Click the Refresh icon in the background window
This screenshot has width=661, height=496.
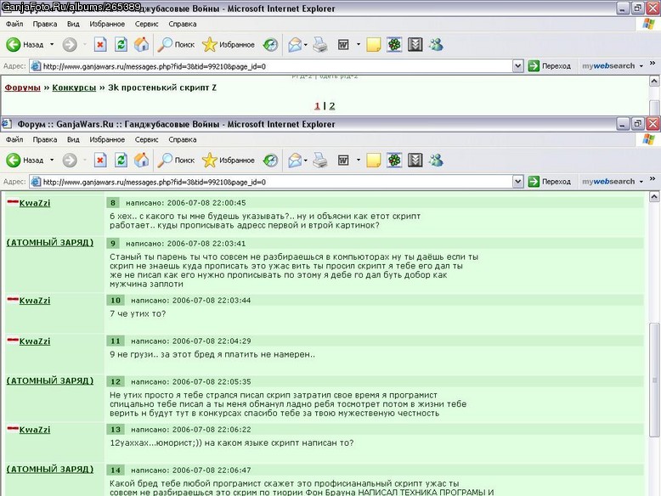click(x=121, y=44)
